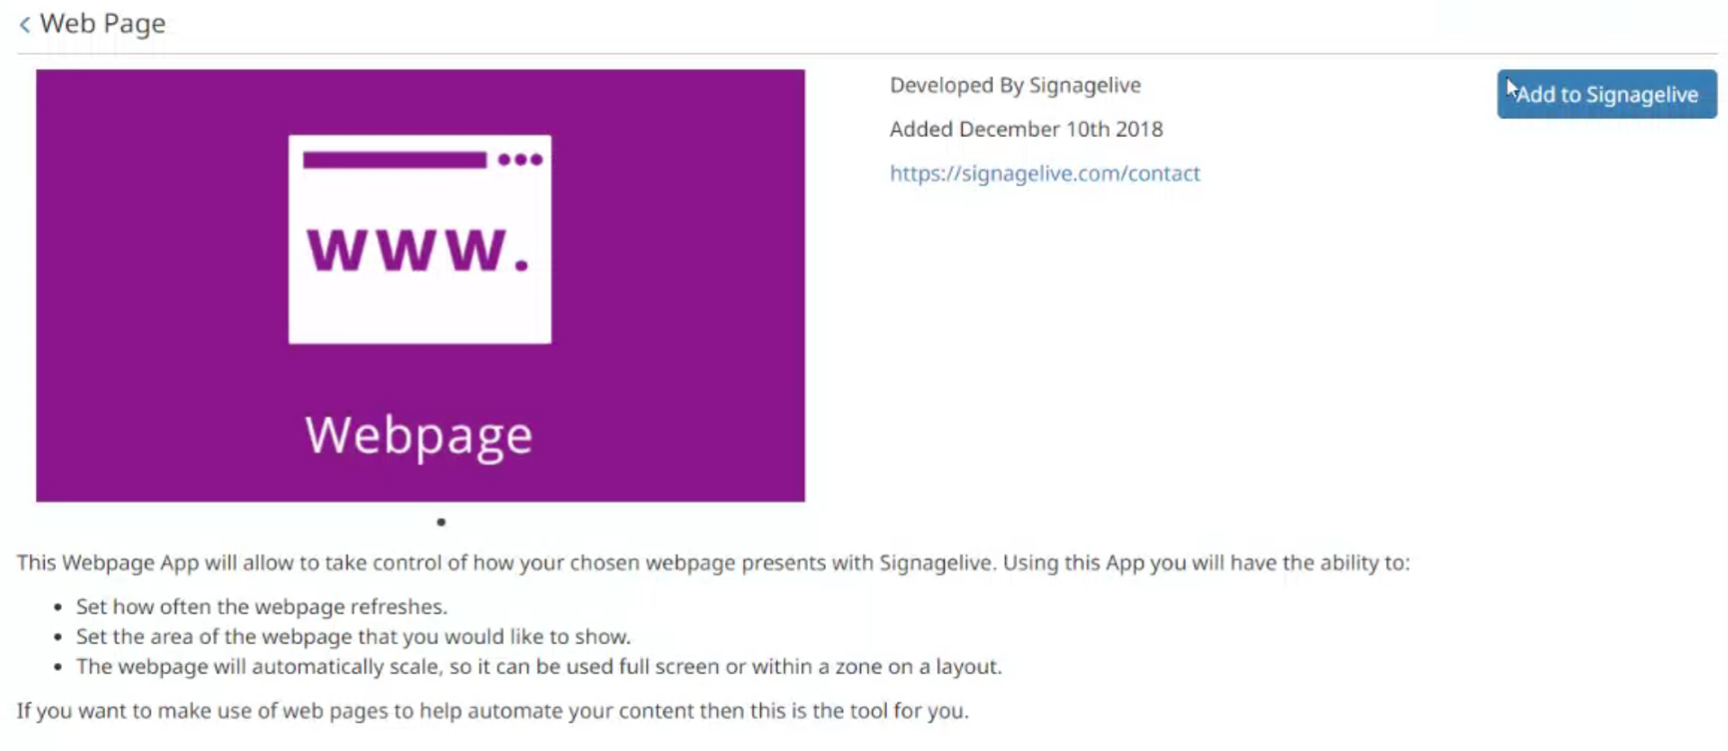
Task: Click the Webpage label inside the purple tile
Action: point(419,432)
